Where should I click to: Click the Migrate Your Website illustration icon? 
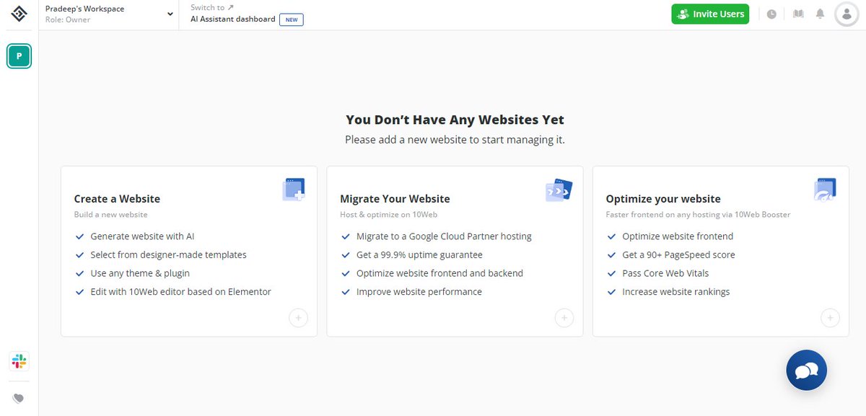point(559,190)
